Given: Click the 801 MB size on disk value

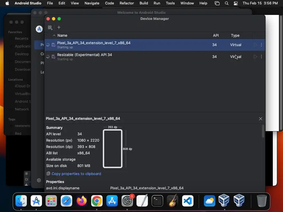Looking at the screenshot, I should [x=84, y=166].
